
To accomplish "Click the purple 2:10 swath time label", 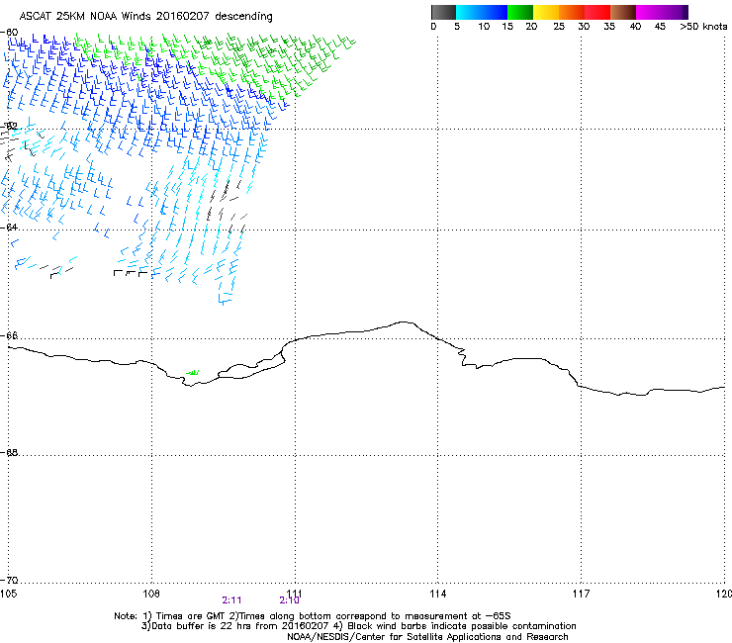I will tap(289, 600).
